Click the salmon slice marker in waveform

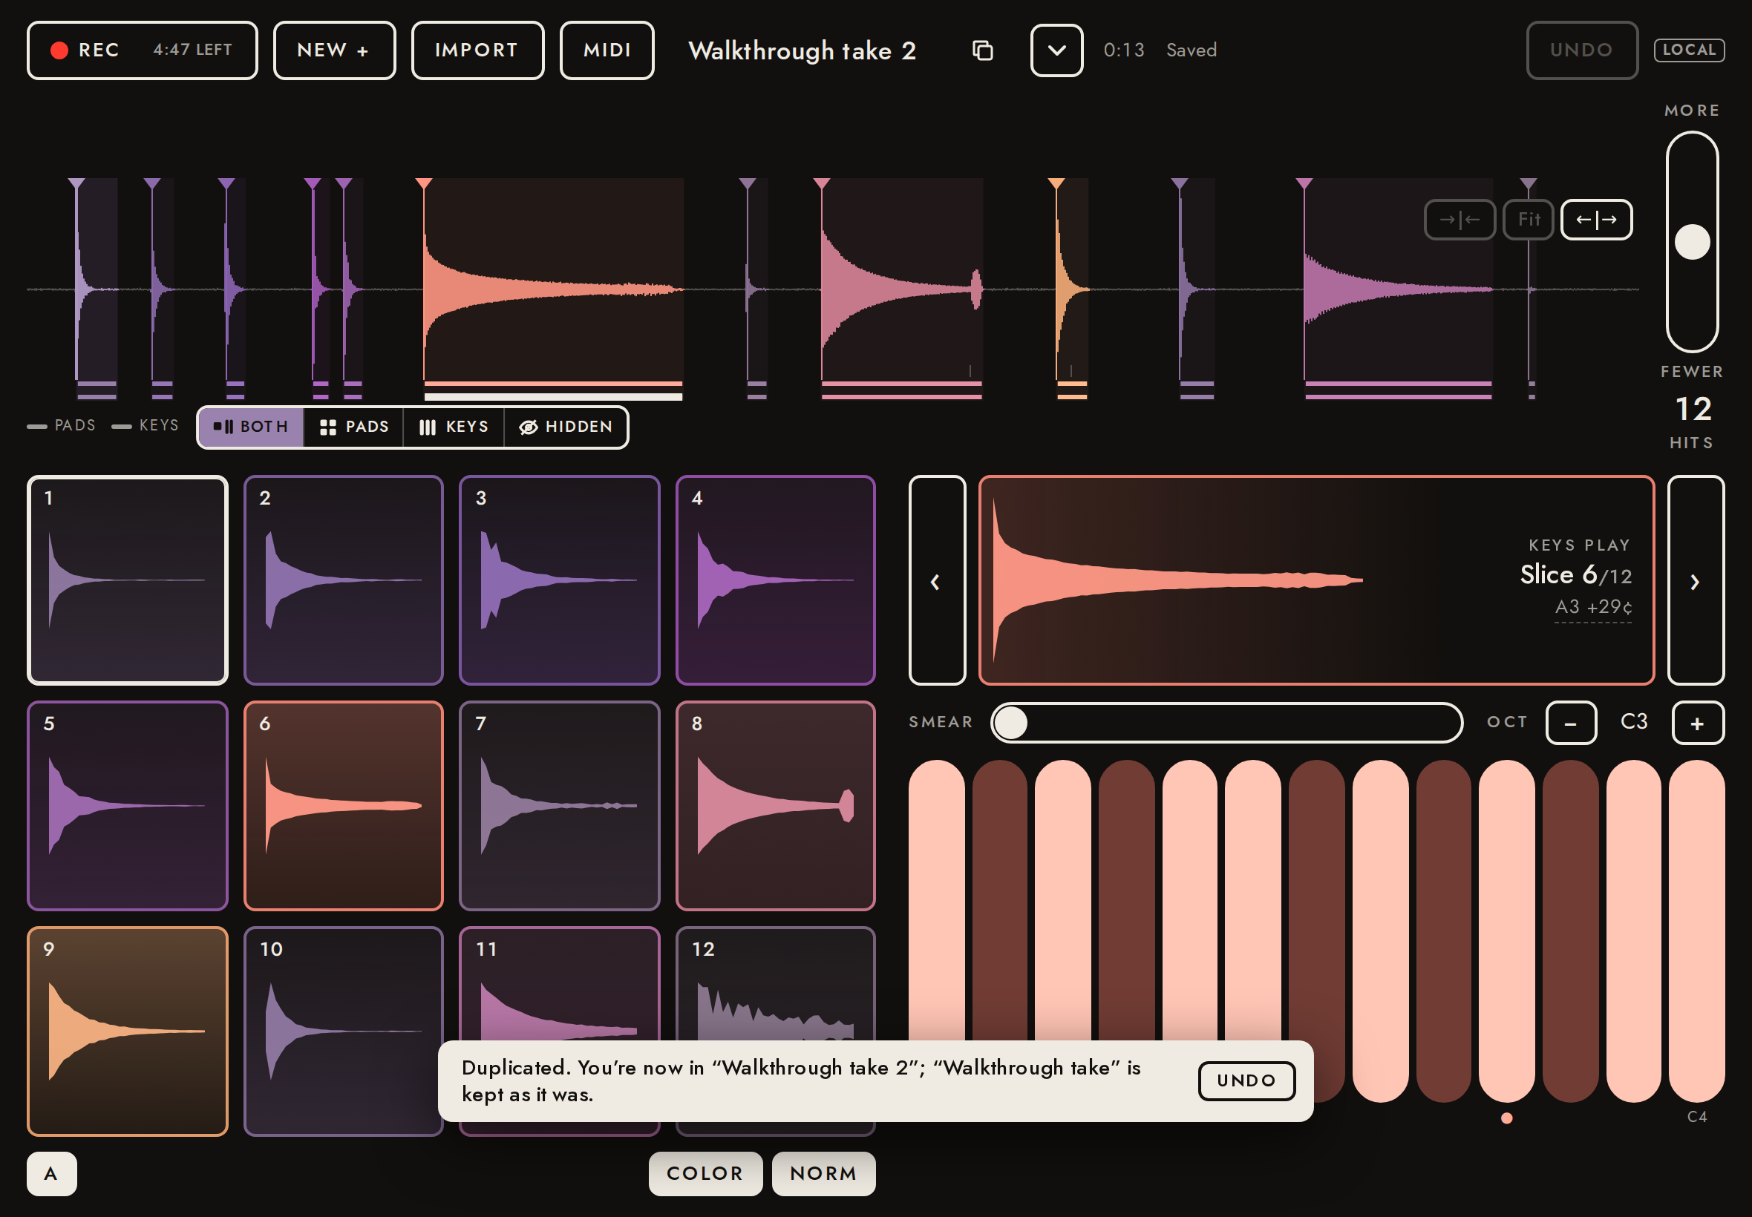click(x=424, y=184)
